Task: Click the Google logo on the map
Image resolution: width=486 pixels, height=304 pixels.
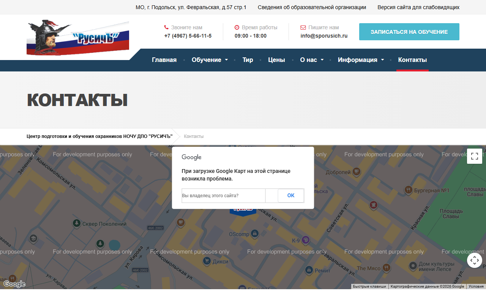Action: click(14, 284)
